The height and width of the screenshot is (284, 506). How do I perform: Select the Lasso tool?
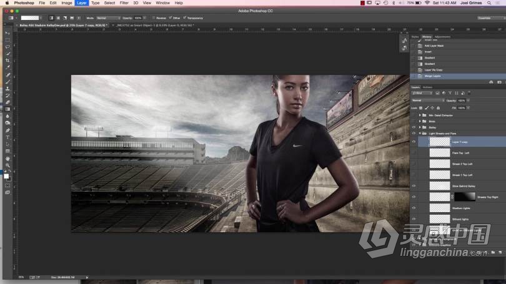(x=7, y=47)
